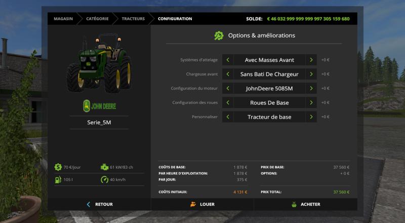Click the Options & améliorations gear icon
The image size is (405, 223).
(x=219, y=35)
